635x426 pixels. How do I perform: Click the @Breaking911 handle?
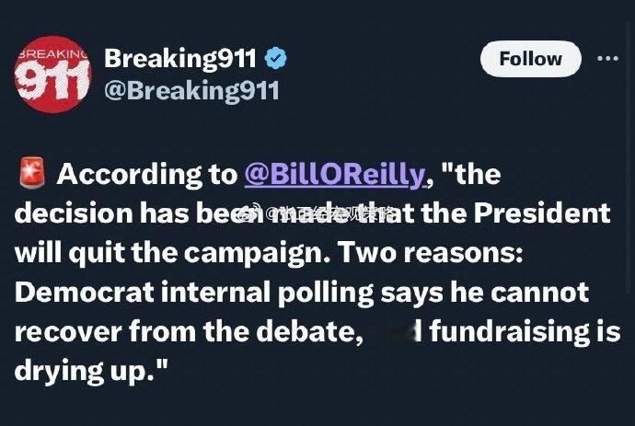click(191, 89)
